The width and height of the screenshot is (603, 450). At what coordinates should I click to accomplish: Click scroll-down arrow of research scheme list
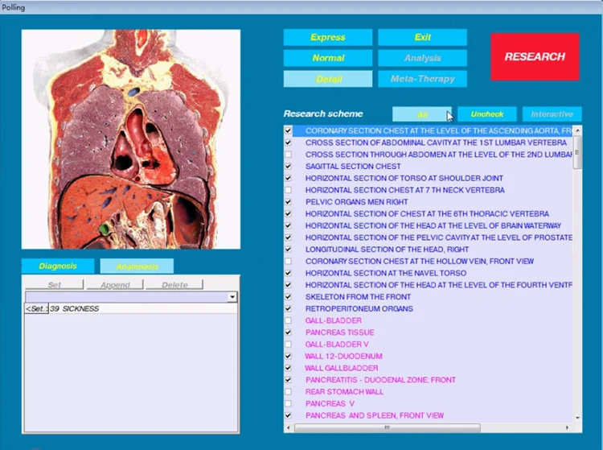[x=577, y=418]
